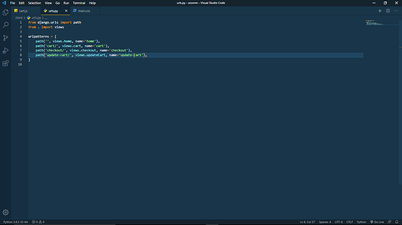Click line number 1 in gutter
The image size is (402, 225).
coord(21,23)
